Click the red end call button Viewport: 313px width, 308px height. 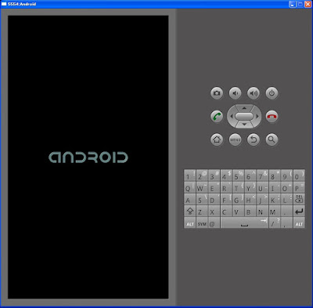point(272,116)
